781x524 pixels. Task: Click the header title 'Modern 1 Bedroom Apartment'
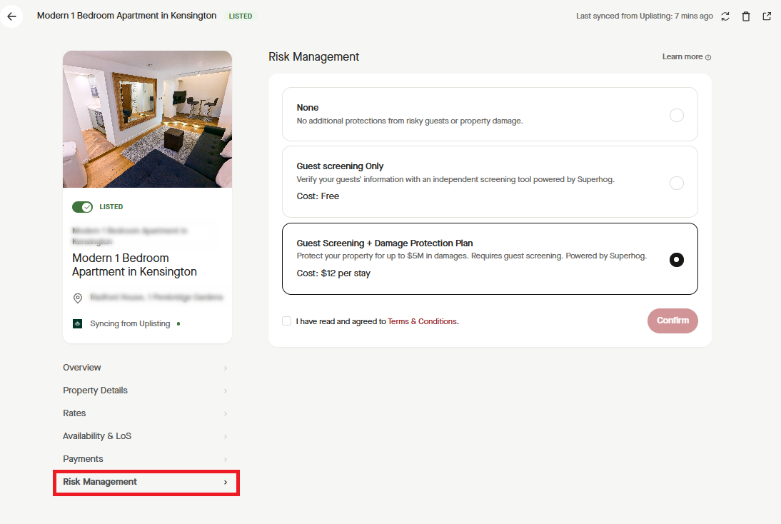(x=126, y=16)
